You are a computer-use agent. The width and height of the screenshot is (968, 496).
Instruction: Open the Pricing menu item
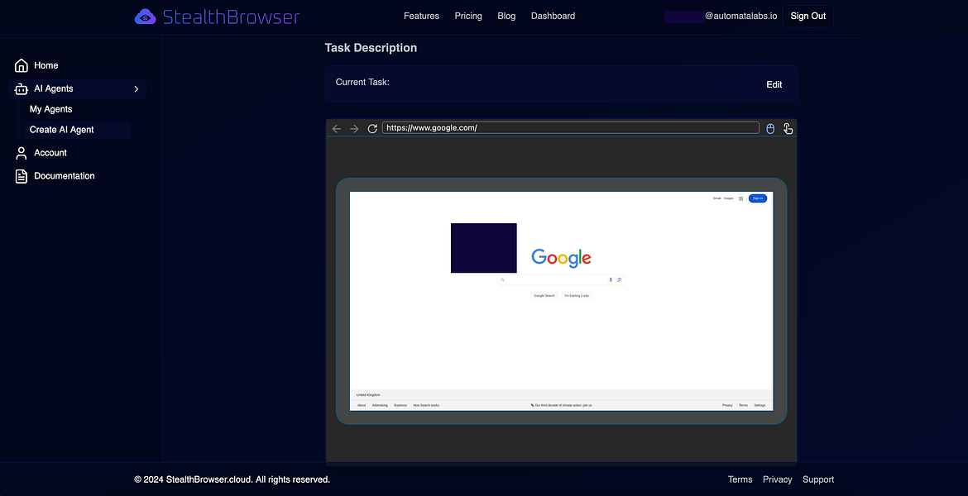point(468,16)
